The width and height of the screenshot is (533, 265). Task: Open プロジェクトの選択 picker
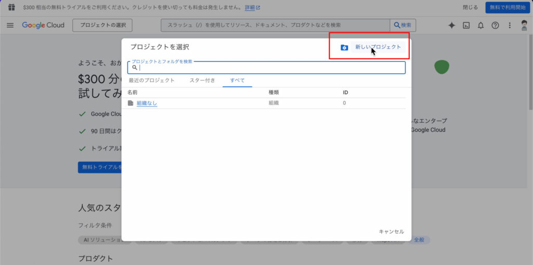click(x=103, y=25)
